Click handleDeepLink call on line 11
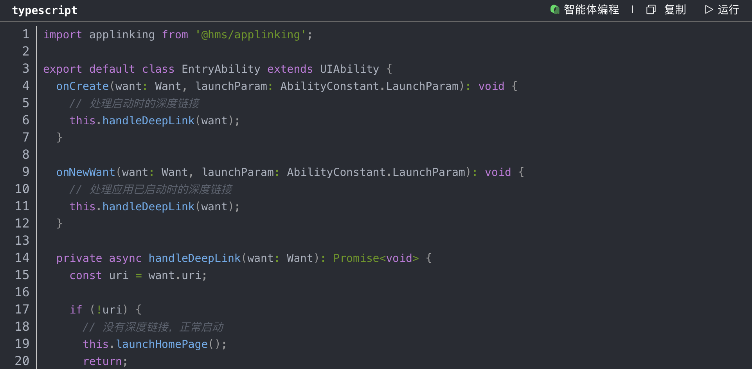752x369 pixels. (148, 207)
